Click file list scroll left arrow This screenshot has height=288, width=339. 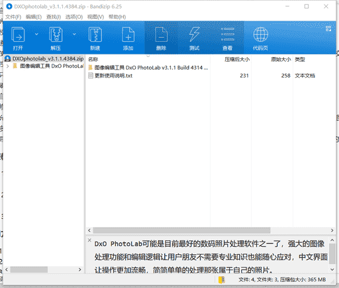point(89,230)
